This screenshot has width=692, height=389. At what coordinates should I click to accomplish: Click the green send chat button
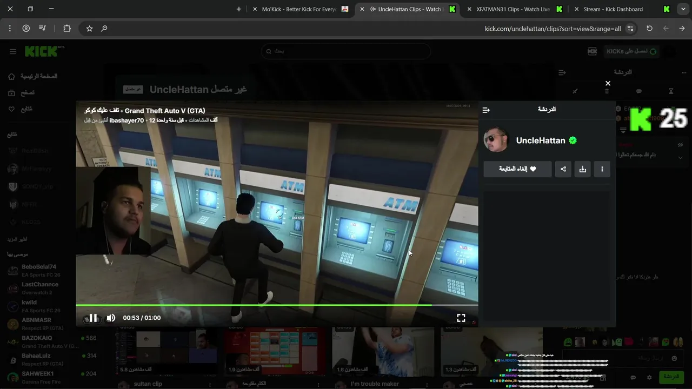pyautogui.click(x=671, y=377)
